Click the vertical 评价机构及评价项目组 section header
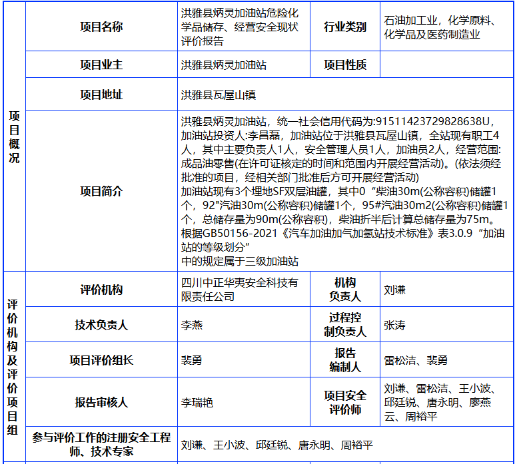The image size is (517, 464). coord(13,367)
